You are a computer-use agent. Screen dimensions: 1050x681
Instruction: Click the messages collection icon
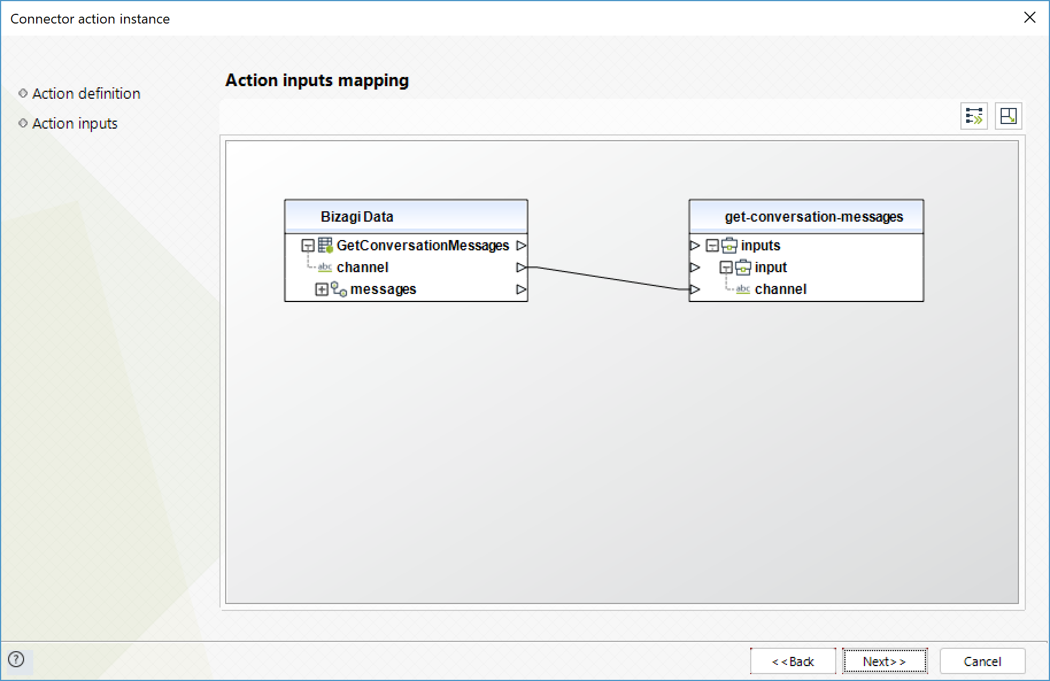(x=339, y=289)
